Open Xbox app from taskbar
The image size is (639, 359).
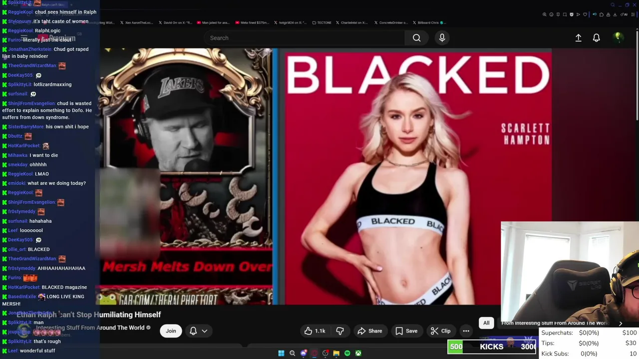[358, 353]
